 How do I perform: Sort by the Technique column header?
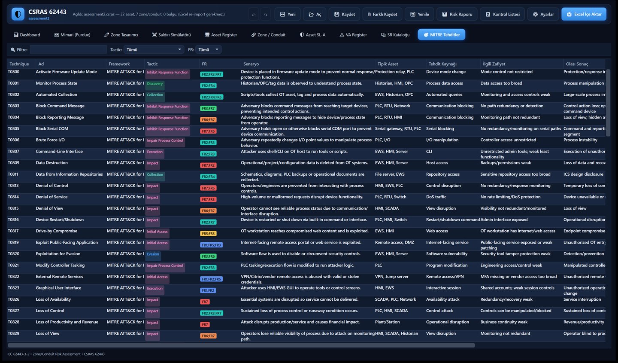[19, 64]
